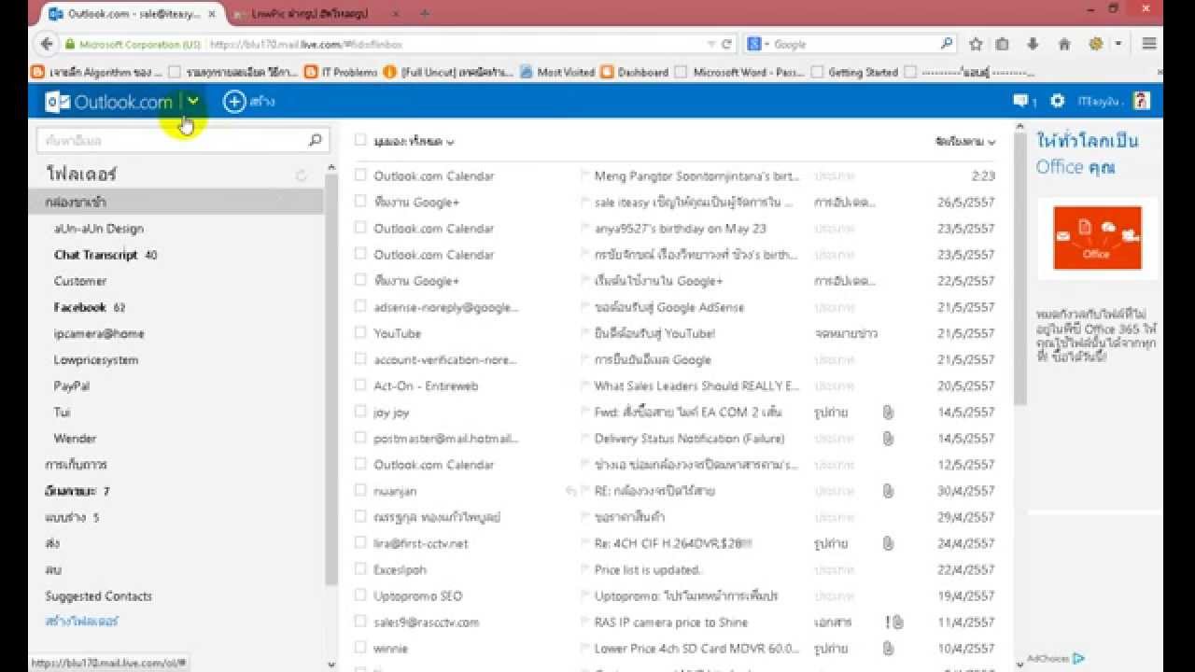Click the Outlook.com envelope logo
Image resolution: width=1195 pixels, height=672 pixels.
coord(57,102)
